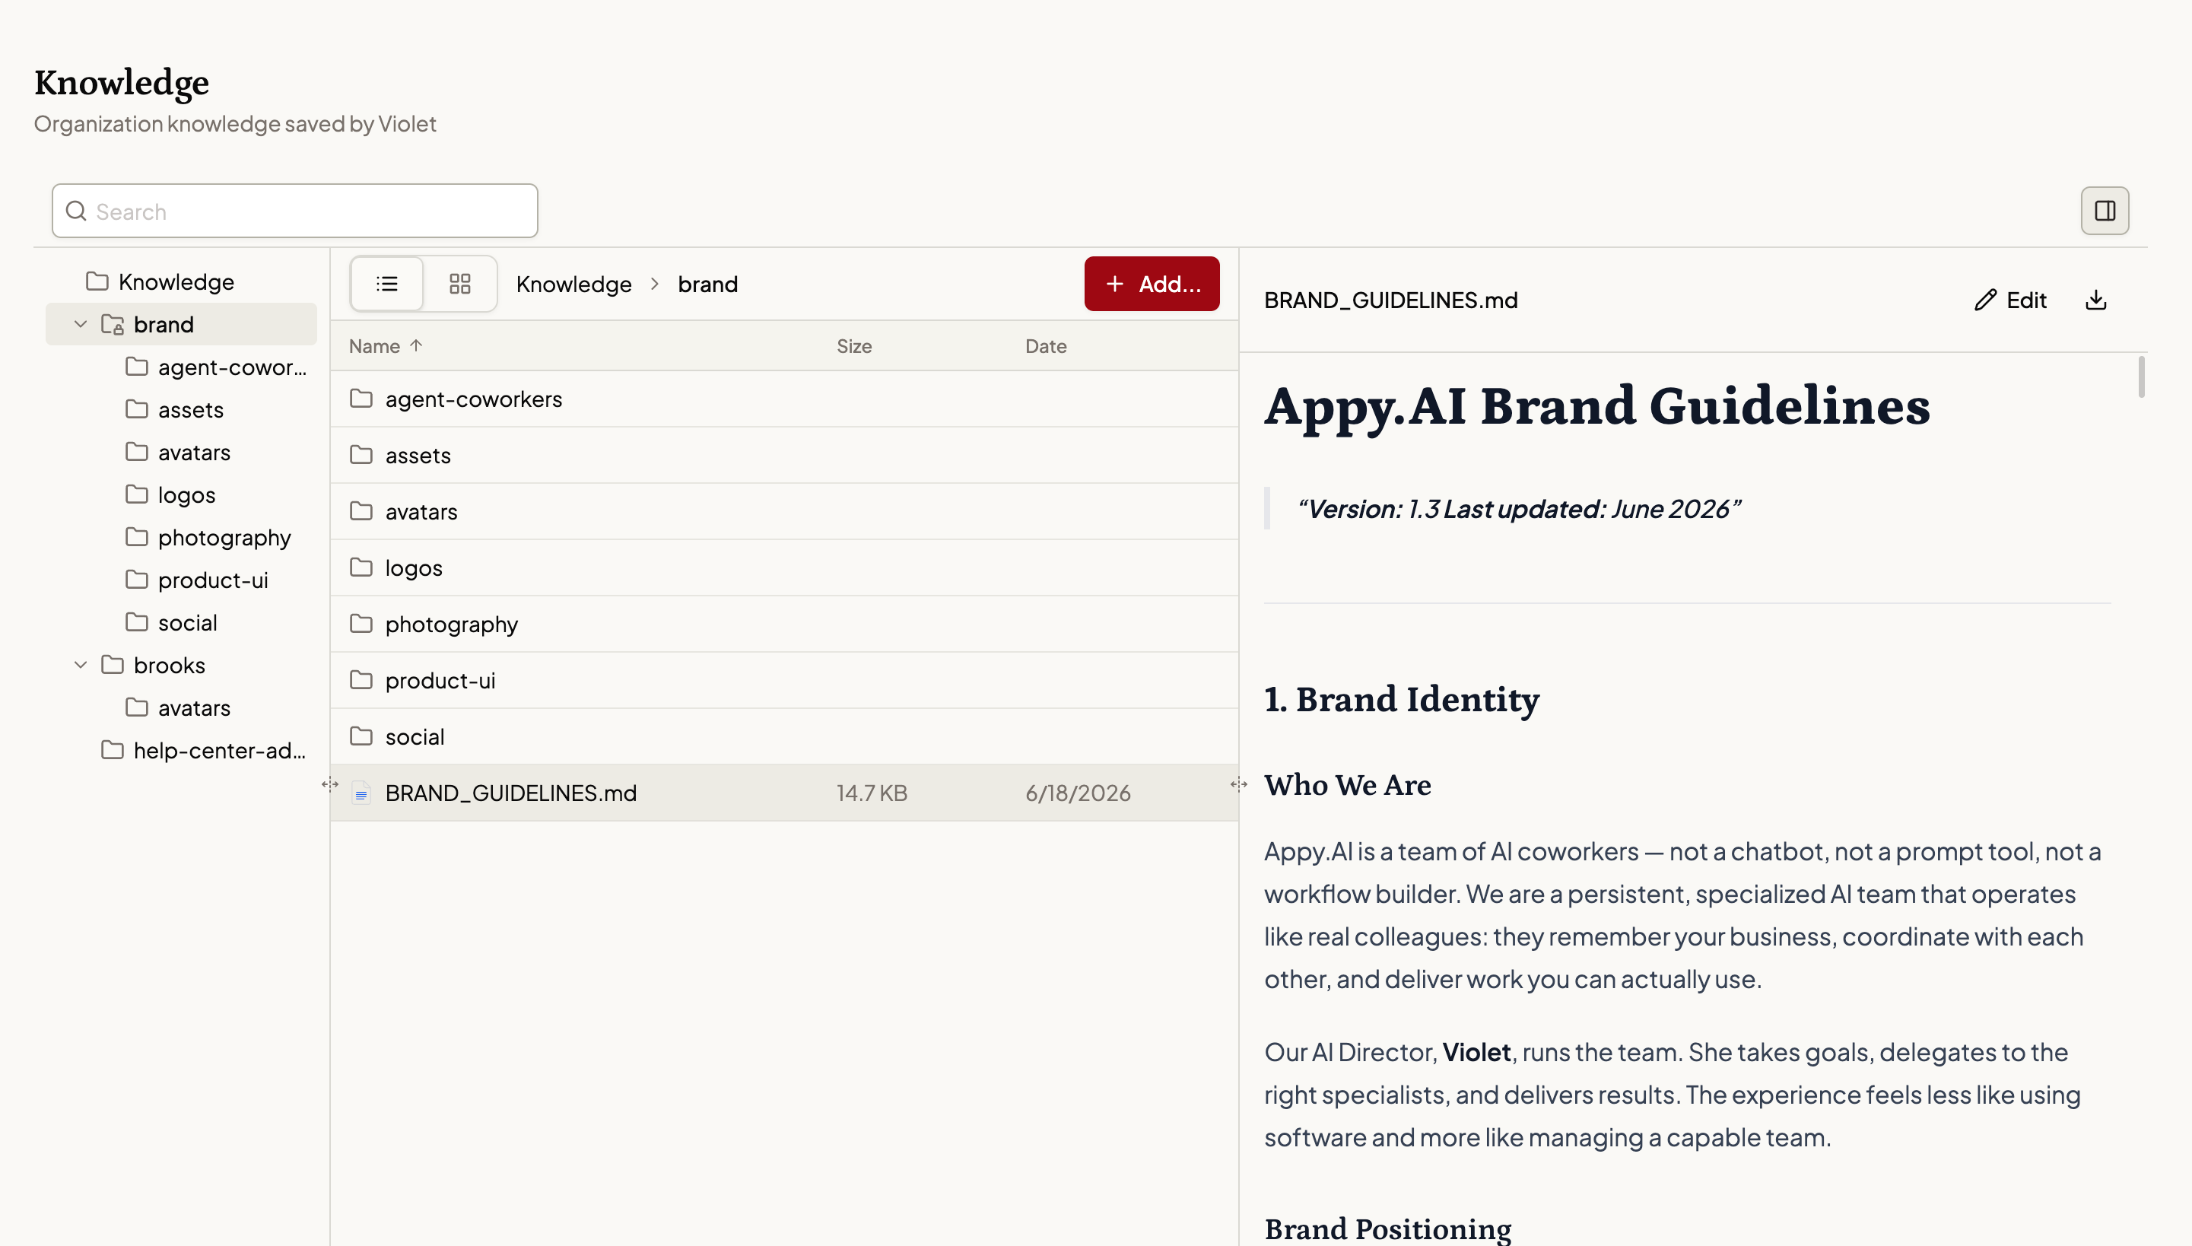
Task: Click document icon of BRAND_GUIDELINES.md row
Action: coord(361,793)
